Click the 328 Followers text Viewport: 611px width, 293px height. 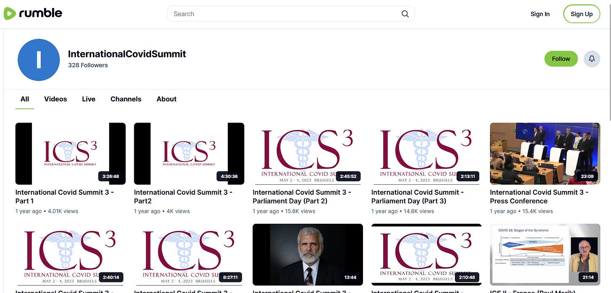pyautogui.click(x=88, y=65)
